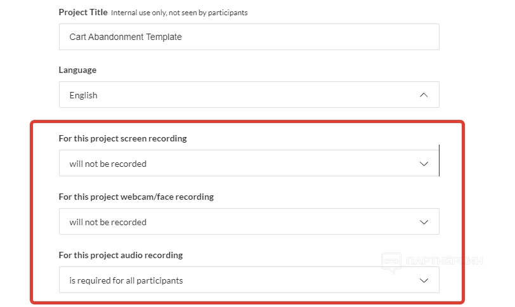Click the Project Title label

(x=83, y=12)
